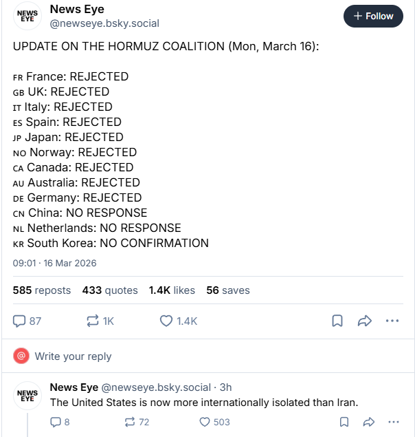Open the reply's three-dot more options
415x437 pixels.
pyautogui.click(x=393, y=422)
